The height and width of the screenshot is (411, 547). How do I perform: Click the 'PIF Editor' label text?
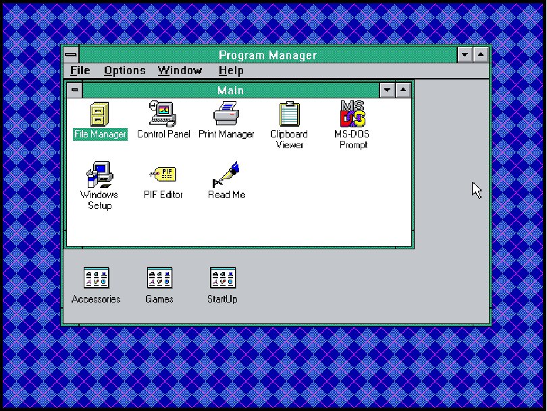coord(163,195)
